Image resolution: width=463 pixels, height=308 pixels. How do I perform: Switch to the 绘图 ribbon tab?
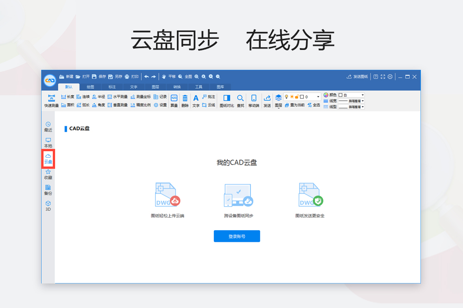pos(91,87)
